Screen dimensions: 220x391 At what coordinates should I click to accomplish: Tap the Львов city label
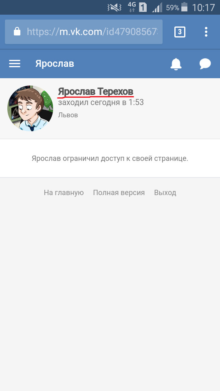[68, 115]
